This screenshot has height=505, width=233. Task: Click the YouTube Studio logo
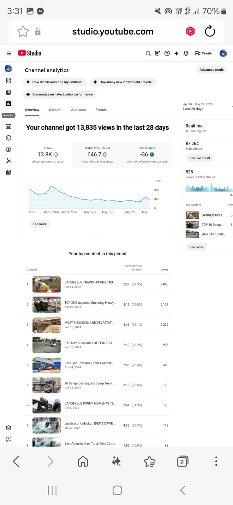(x=30, y=53)
